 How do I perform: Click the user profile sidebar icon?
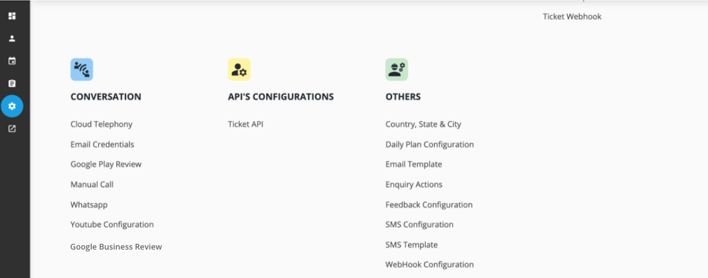[x=12, y=38]
